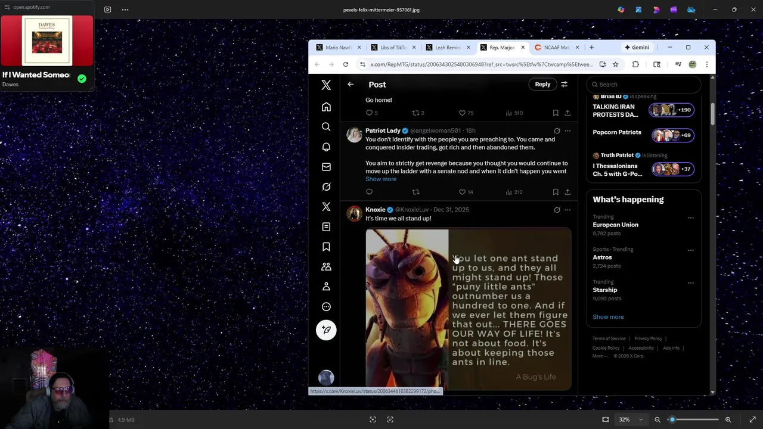The width and height of the screenshot is (763, 429).
Task: Close the Rep. Marjorie tab
Action: 523,48
